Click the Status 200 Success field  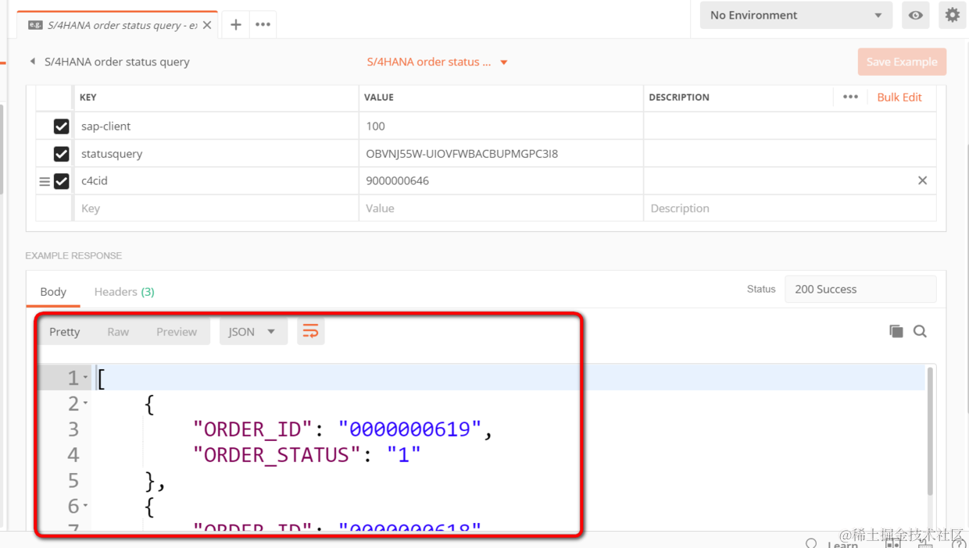coord(860,289)
